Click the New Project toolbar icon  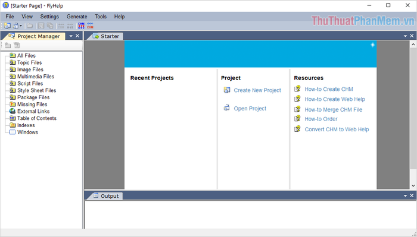coord(7,26)
